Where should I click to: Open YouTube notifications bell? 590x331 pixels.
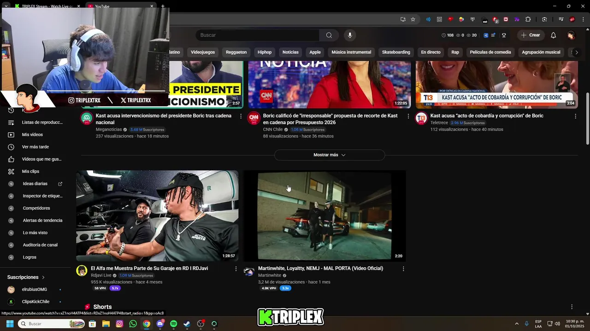click(553, 35)
